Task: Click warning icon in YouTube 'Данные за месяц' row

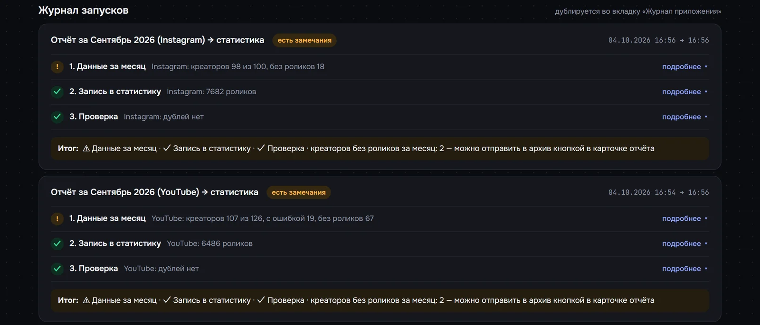Action: coord(57,218)
